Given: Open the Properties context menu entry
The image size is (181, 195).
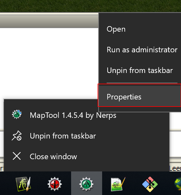Looking at the screenshot, I should [140, 97].
